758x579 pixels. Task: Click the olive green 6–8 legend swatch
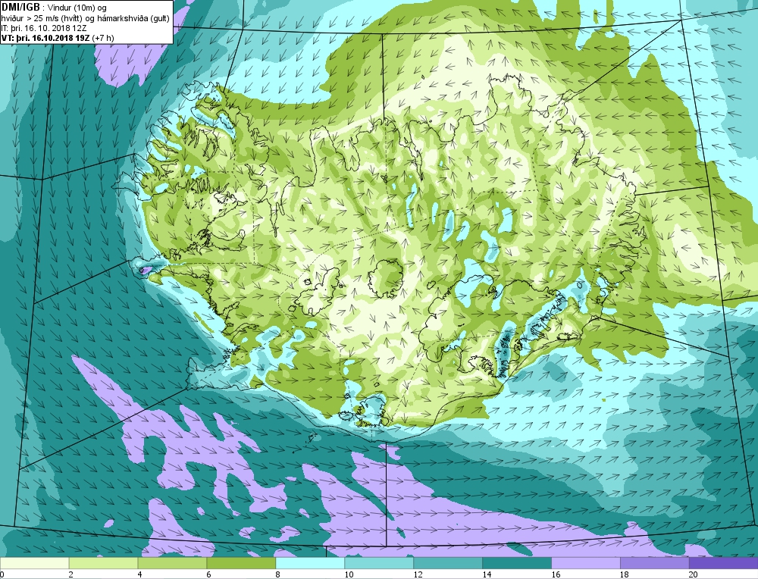[241, 563]
